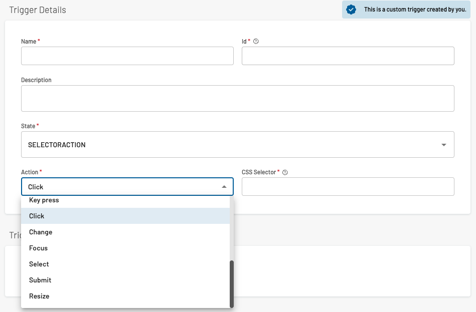Viewport: 476px width, 312px height.
Task: Collapse the Action dropdown arrow
Action: 224,187
